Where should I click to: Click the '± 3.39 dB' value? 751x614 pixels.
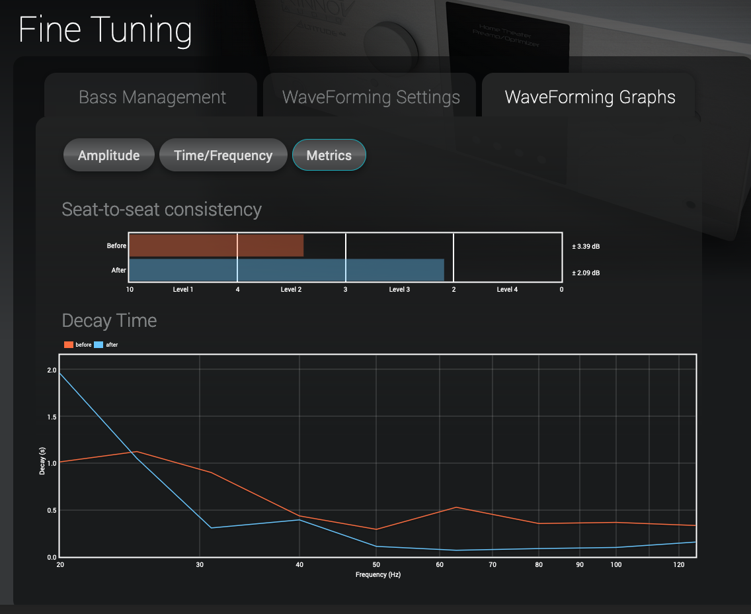(586, 246)
